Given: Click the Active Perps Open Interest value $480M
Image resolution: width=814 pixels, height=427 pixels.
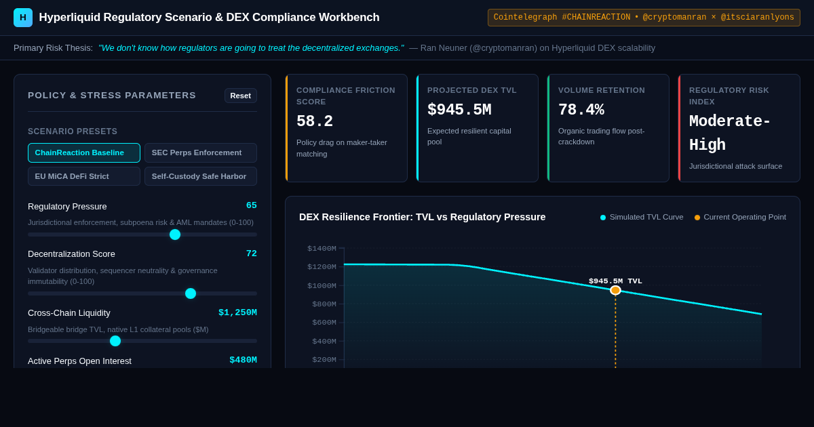Looking at the screenshot, I should [243, 360].
